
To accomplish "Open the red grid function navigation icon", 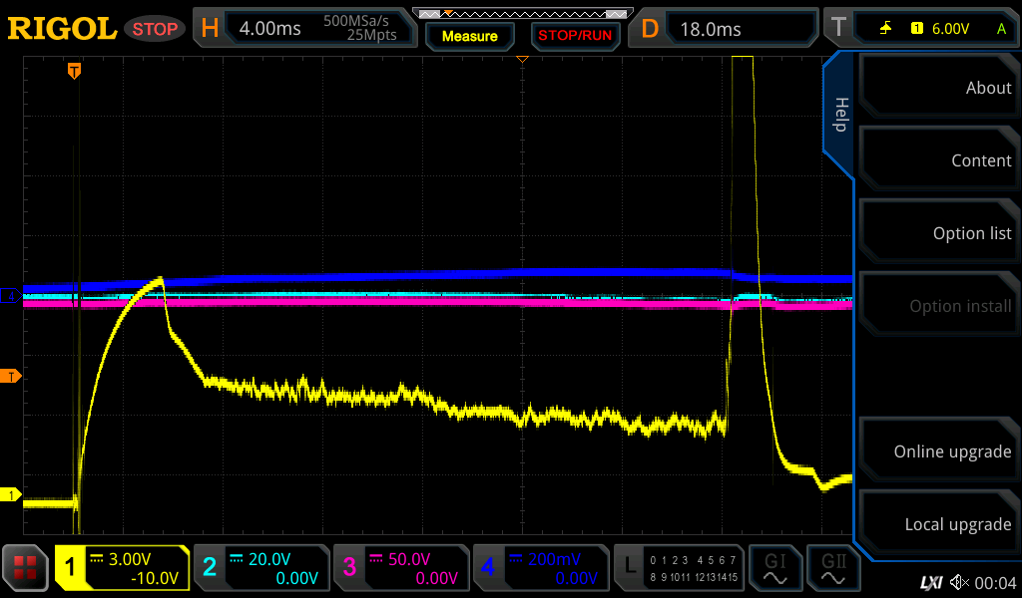I will coord(26,568).
